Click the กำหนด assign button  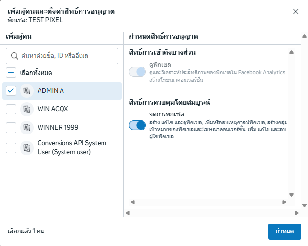(x=285, y=231)
